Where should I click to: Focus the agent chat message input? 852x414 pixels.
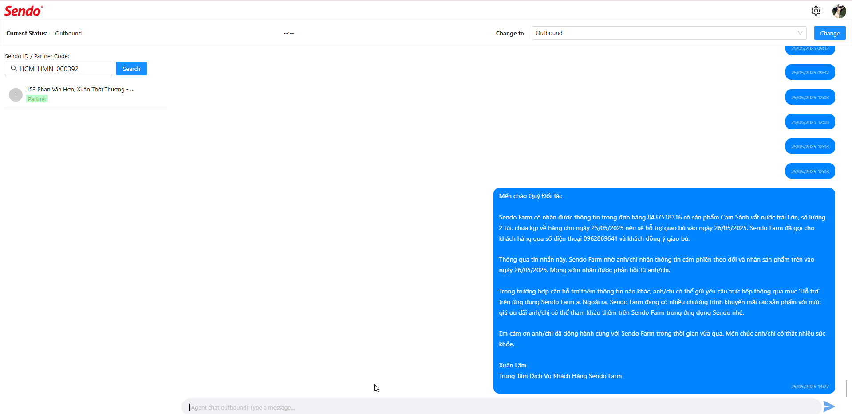pyautogui.click(x=501, y=407)
